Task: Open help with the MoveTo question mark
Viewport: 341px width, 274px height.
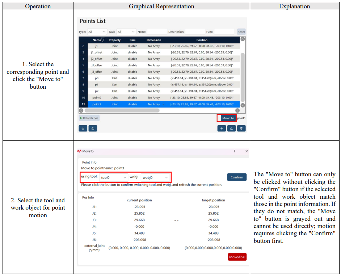Action: click(x=235, y=151)
